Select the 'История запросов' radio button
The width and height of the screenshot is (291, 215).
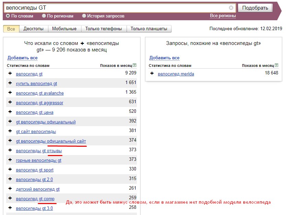click(x=84, y=16)
